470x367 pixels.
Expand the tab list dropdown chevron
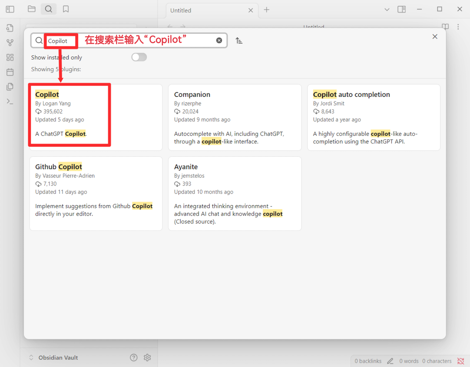tap(387, 10)
